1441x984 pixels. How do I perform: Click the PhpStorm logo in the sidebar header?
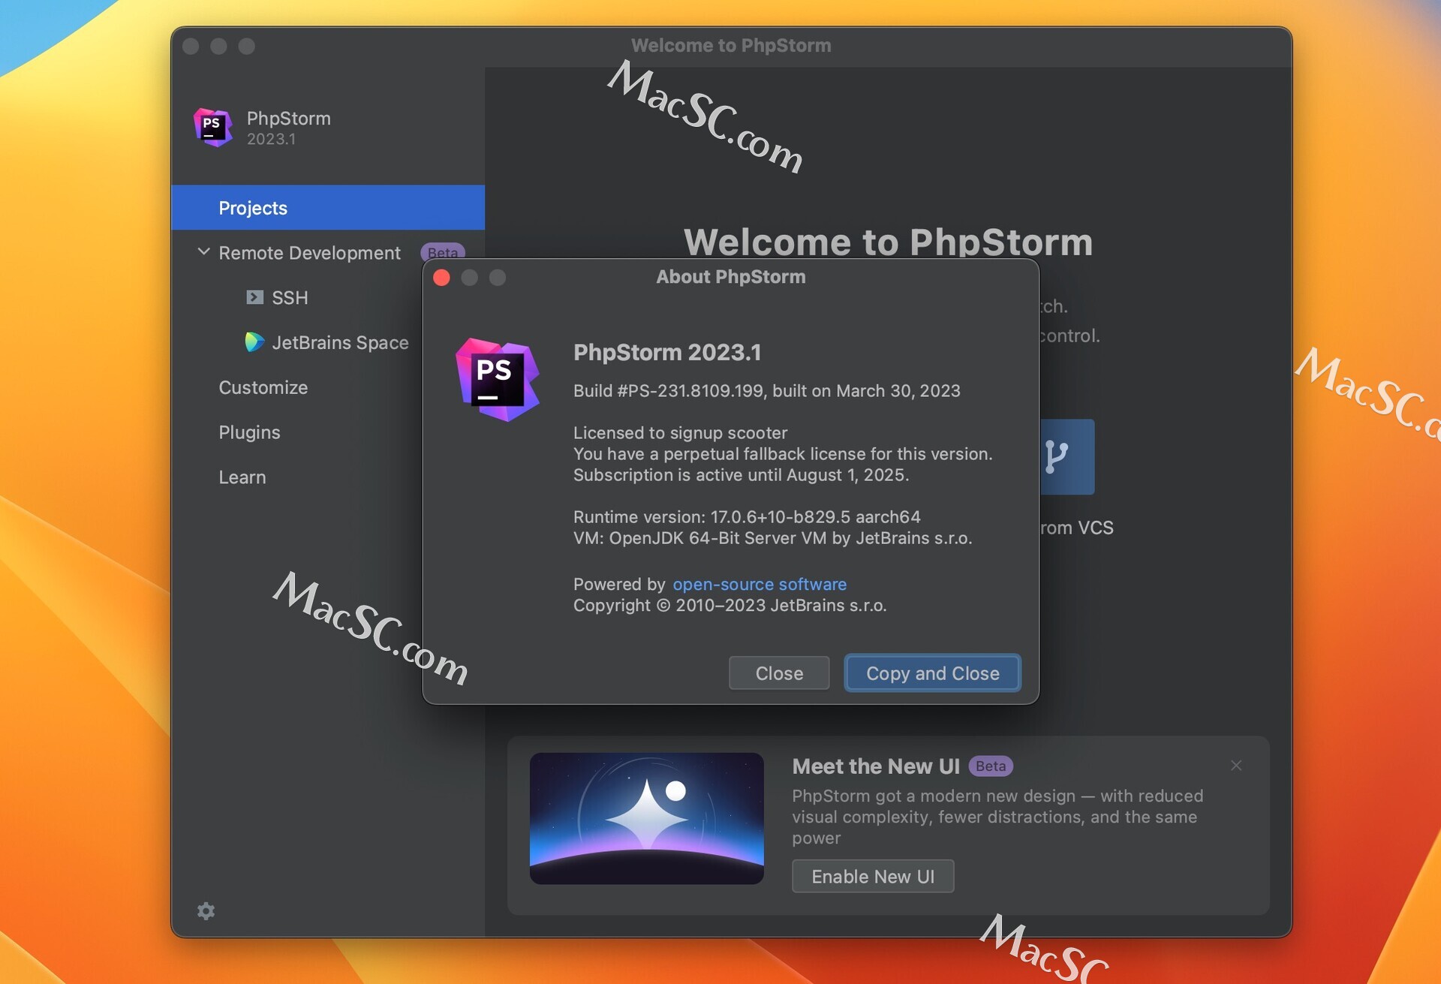click(213, 127)
